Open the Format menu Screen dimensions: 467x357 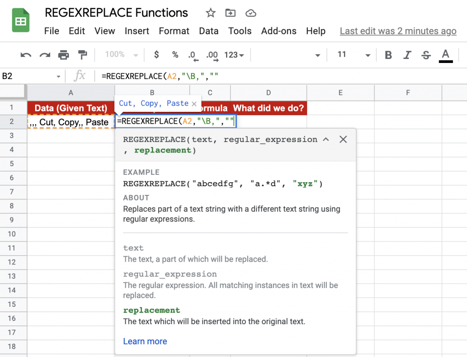[x=174, y=31]
